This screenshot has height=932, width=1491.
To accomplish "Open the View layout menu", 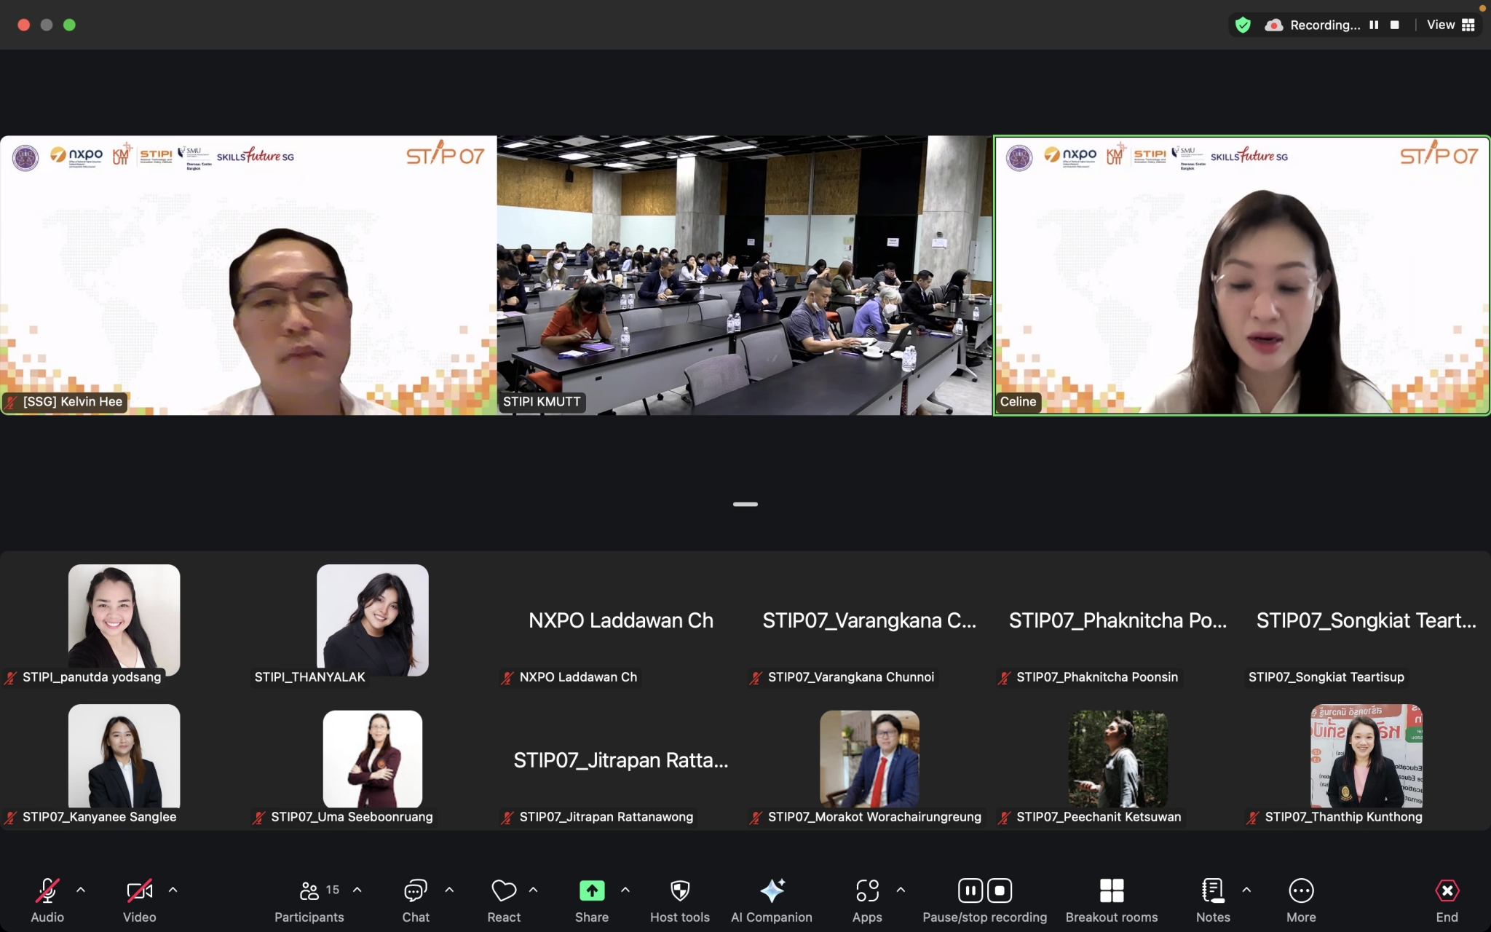I will coord(1450,25).
